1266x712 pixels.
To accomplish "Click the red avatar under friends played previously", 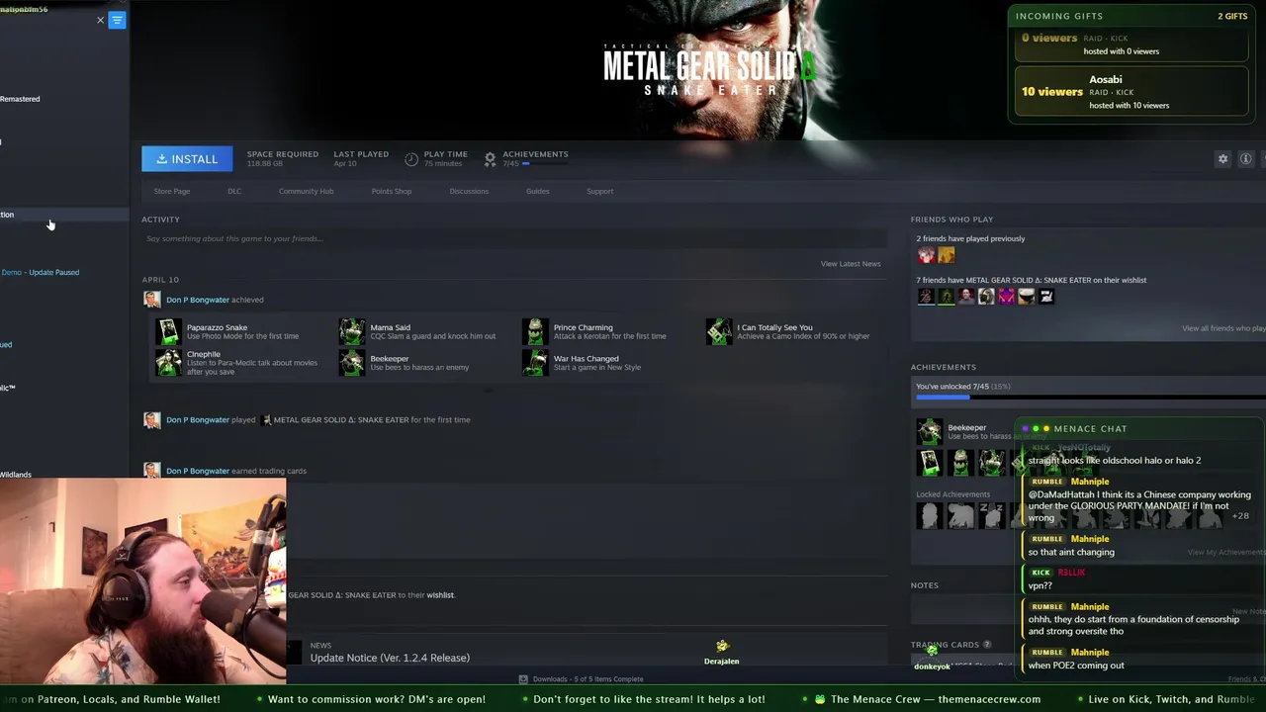I will [x=926, y=255].
